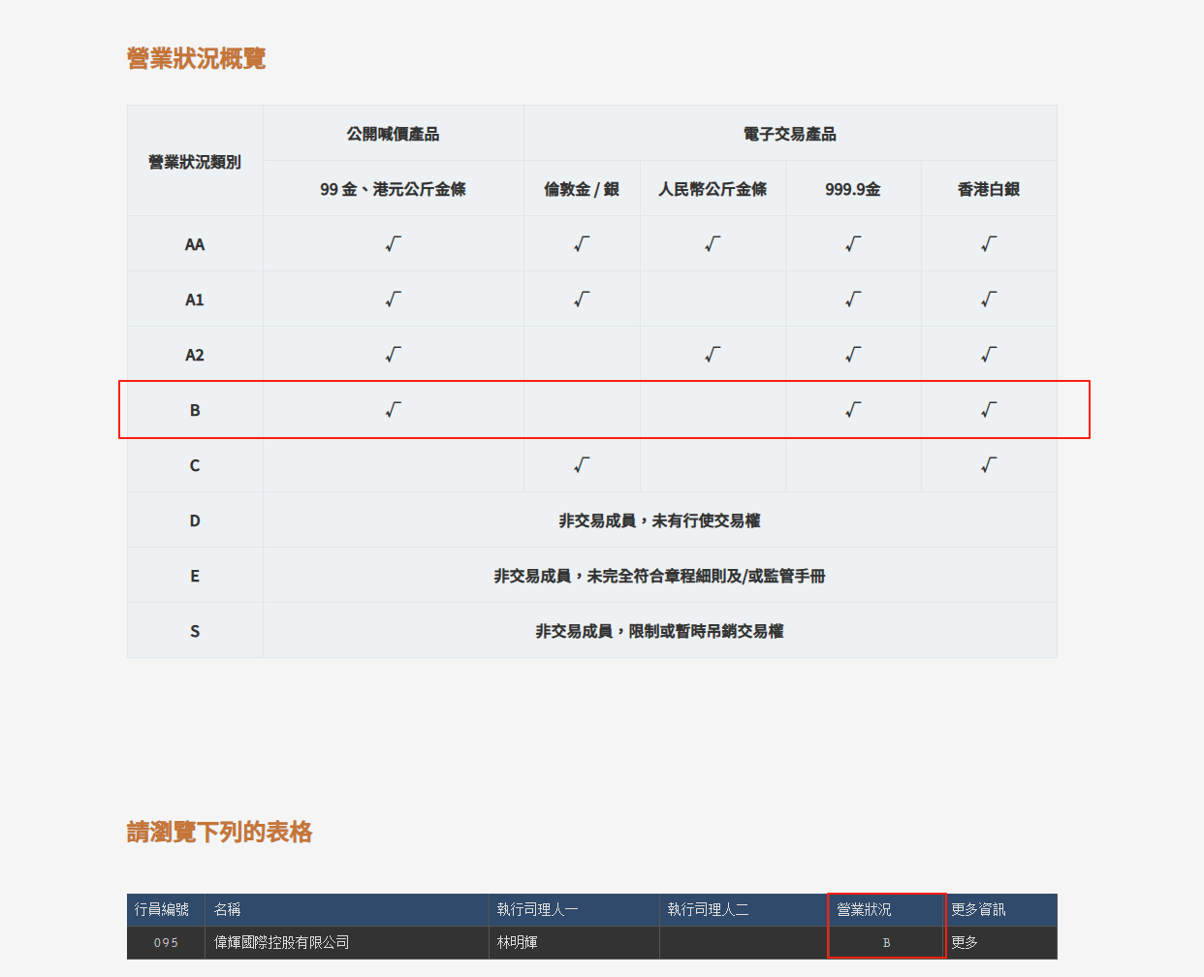Click the A1 row checkmark under 倫敦金 / 銀
This screenshot has height=977, width=1204.
point(582,299)
